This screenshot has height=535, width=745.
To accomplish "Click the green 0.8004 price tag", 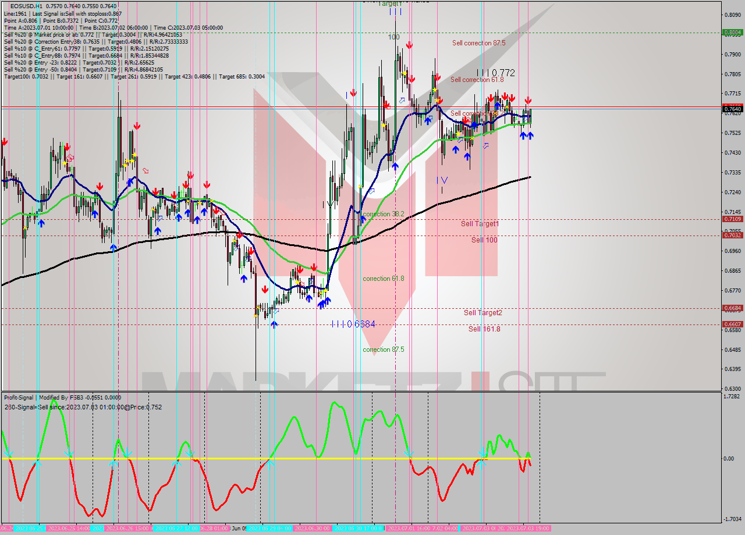I will point(732,33).
